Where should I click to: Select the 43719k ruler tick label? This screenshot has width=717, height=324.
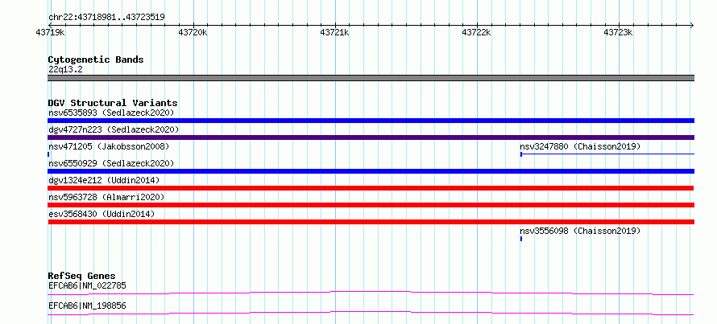click(x=49, y=33)
